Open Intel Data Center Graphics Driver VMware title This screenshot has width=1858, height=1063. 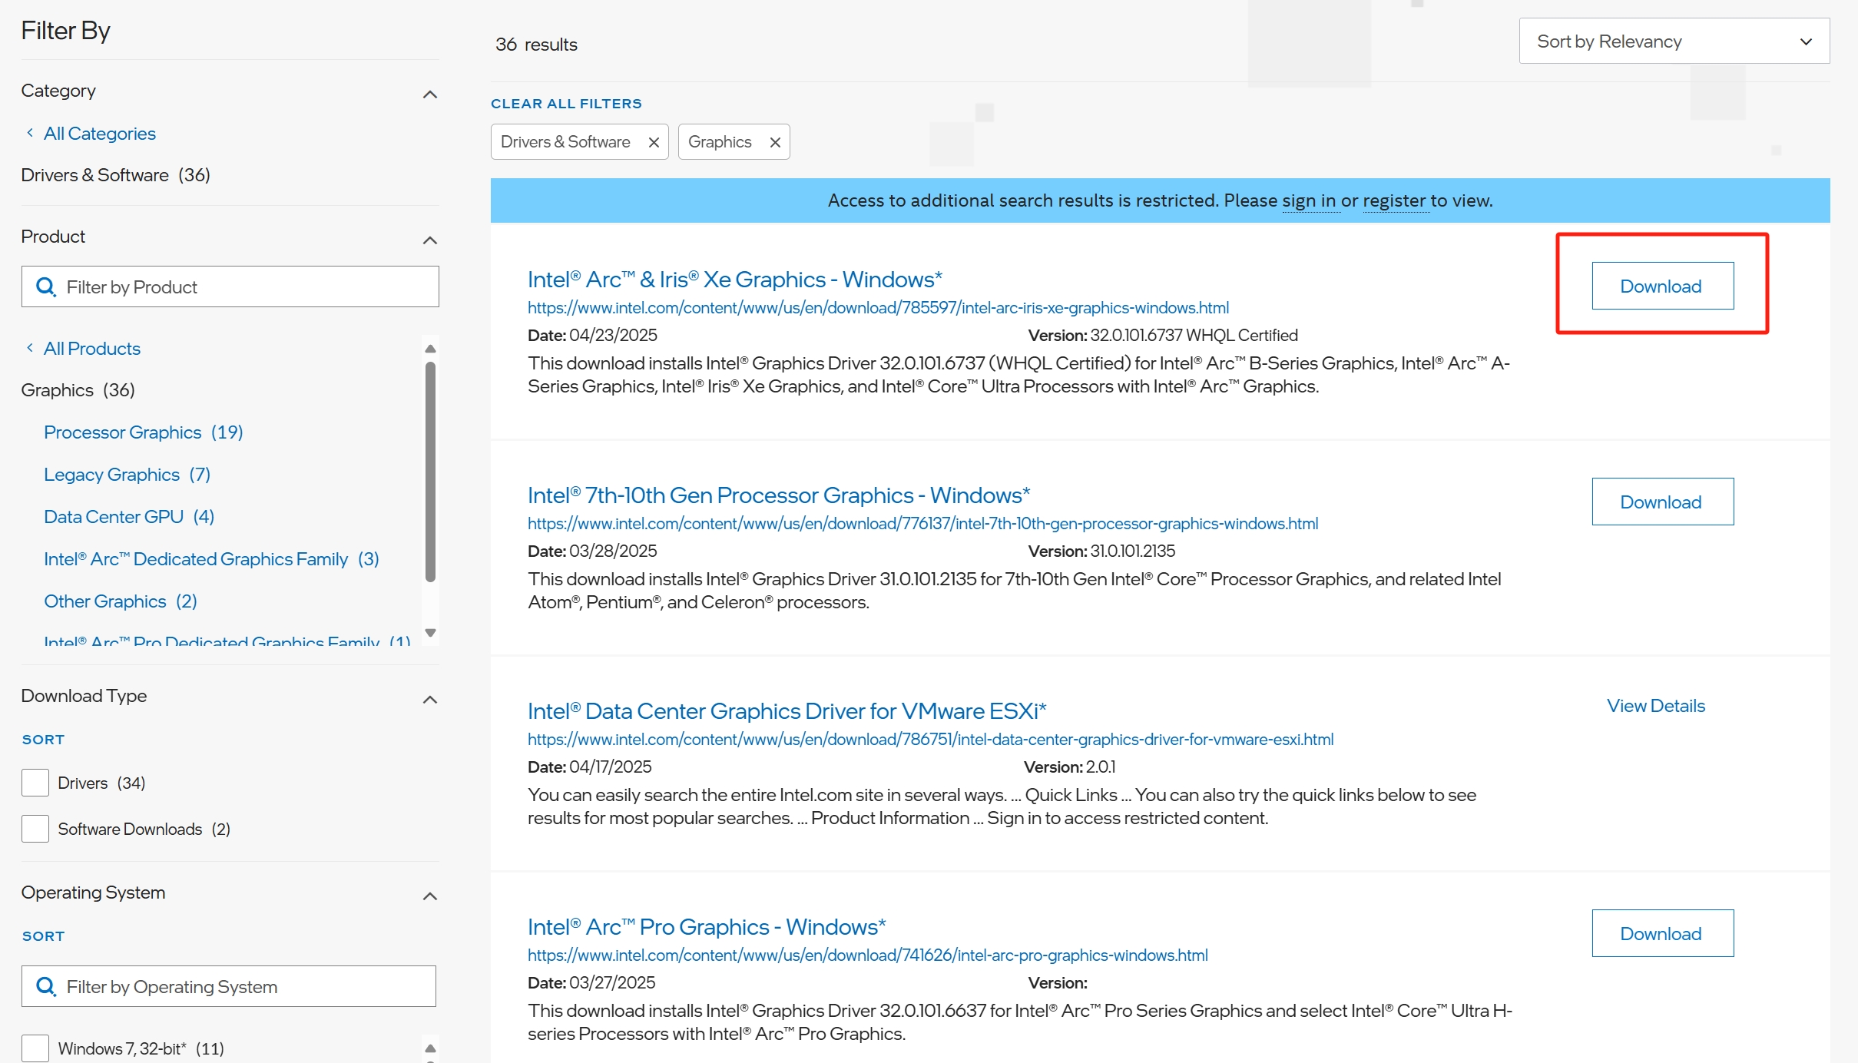[x=787, y=711]
